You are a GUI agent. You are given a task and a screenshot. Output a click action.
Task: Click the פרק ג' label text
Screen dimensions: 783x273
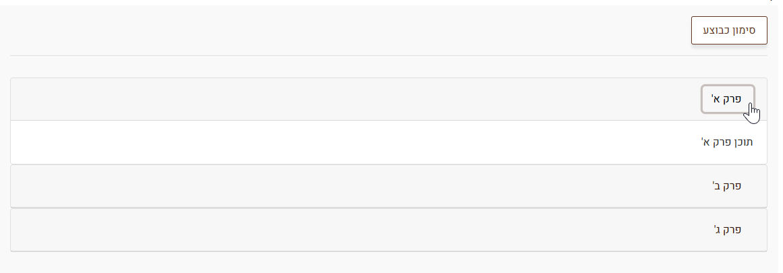(x=728, y=230)
